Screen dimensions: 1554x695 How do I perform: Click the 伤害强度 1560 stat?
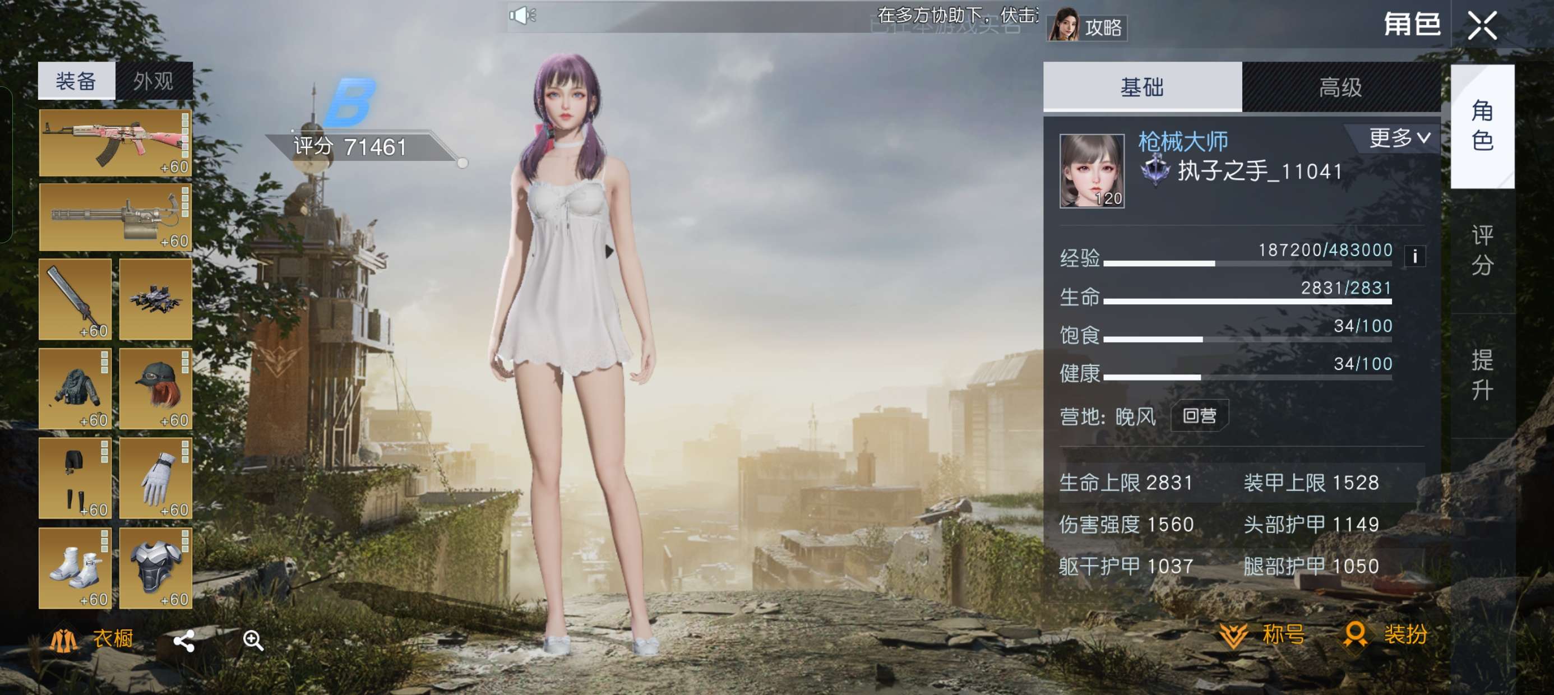pyautogui.click(x=1126, y=524)
